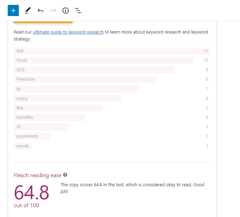Redo the last undone change
Screen dimensions: 240x217
pyautogui.click(x=53, y=10)
